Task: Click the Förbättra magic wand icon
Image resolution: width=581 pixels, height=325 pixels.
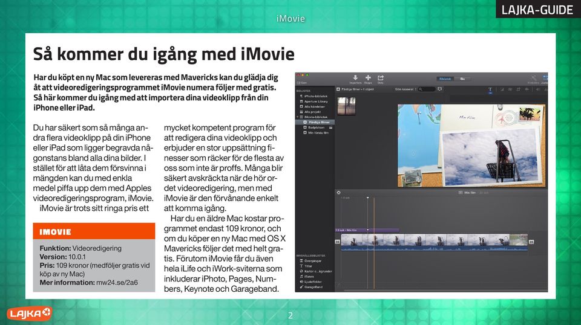Action: tap(534, 78)
